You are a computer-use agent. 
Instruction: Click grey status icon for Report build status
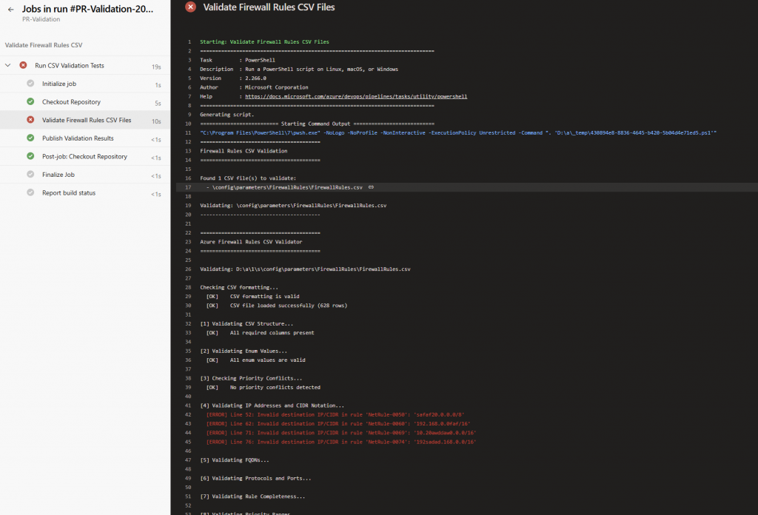point(30,193)
